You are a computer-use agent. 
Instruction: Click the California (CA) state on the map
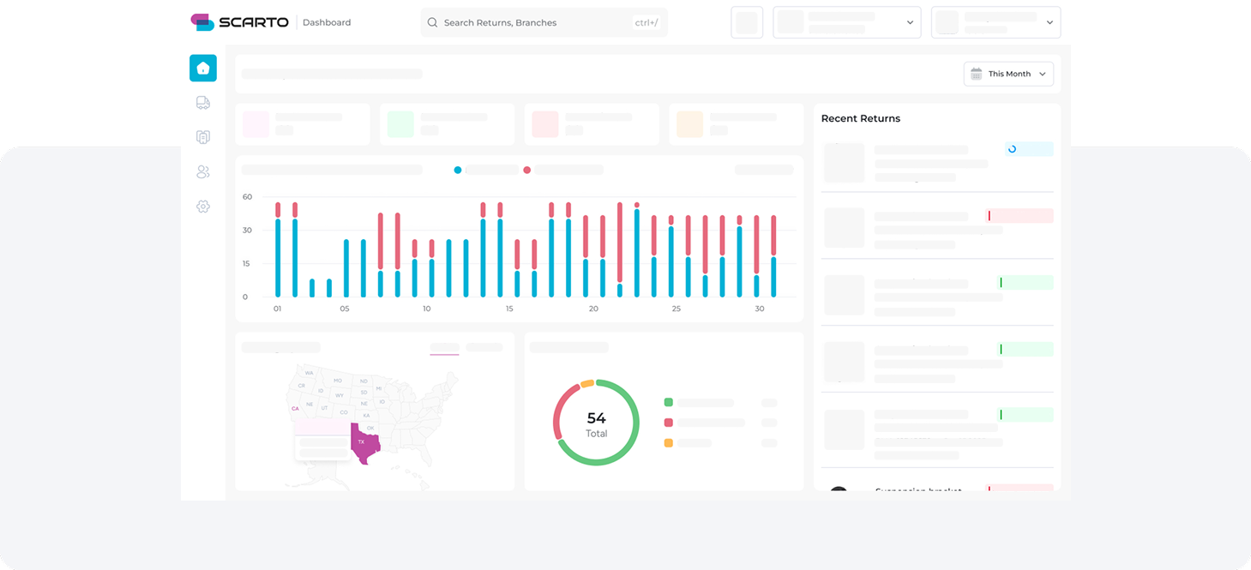pyautogui.click(x=296, y=410)
